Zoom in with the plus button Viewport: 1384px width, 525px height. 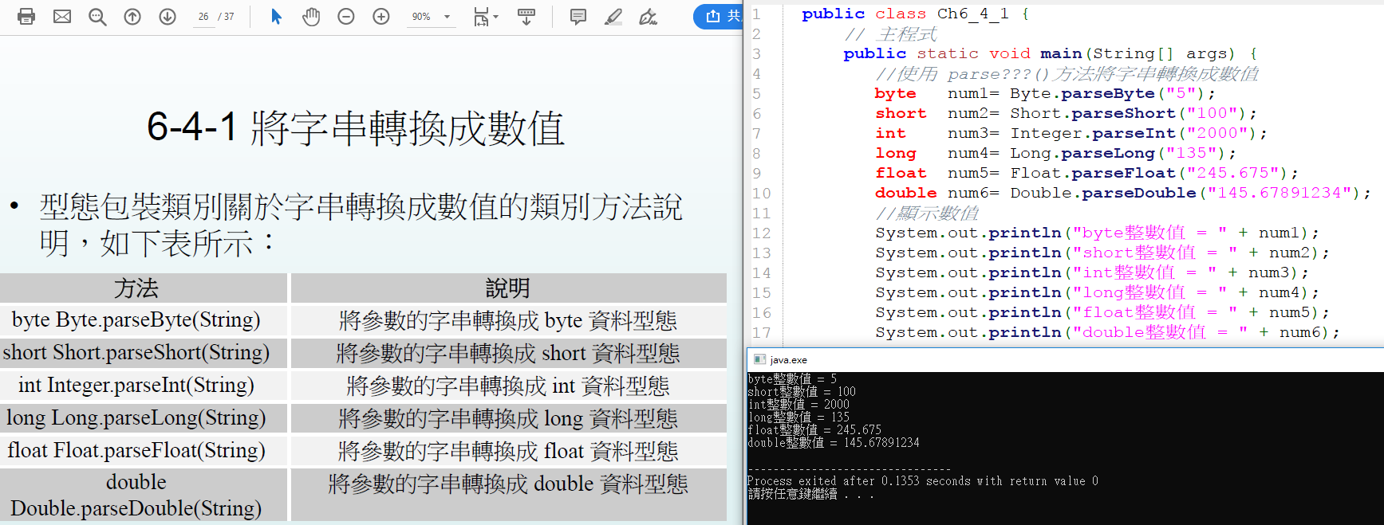381,17
